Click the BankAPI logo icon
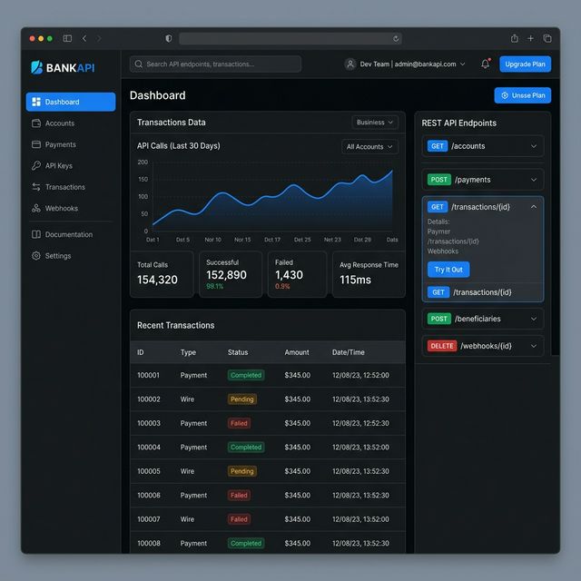581x581 pixels. point(36,67)
